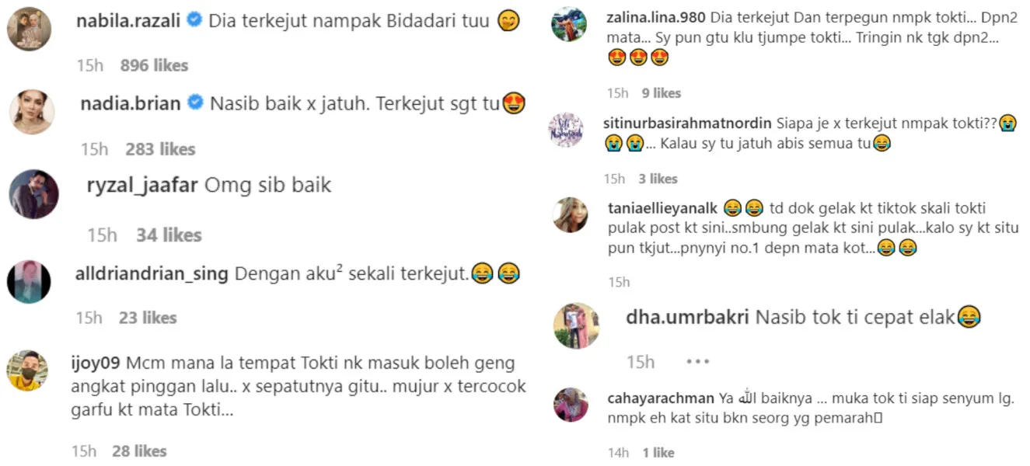Open cahayarachman avatar
This screenshot has height=466, width=1030.
[x=571, y=405]
